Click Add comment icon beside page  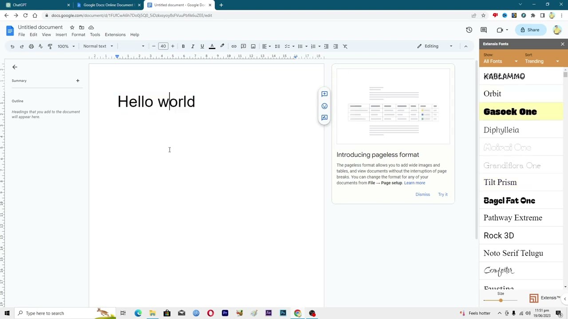coord(324,94)
